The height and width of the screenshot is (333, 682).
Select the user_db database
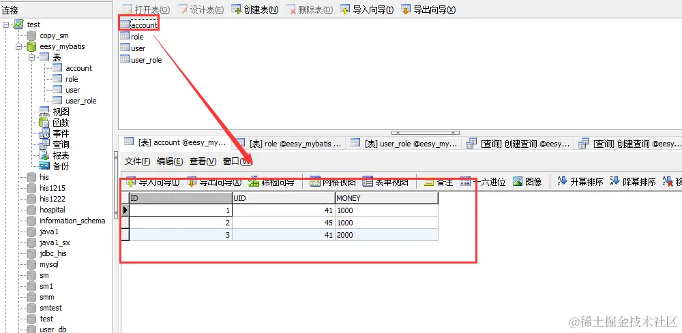point(46,329)
